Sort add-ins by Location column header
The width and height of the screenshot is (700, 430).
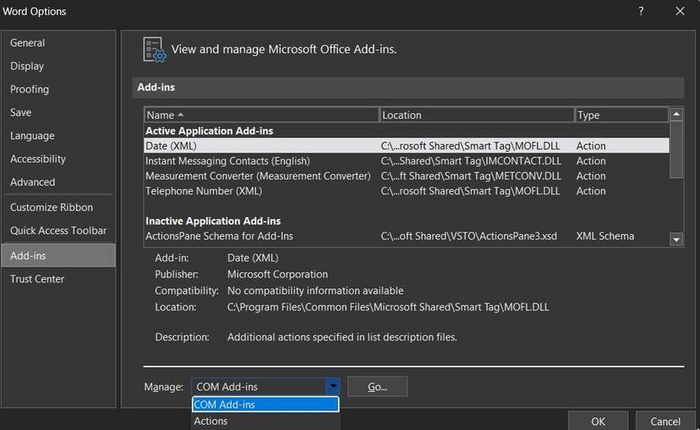tap(476, 115)
